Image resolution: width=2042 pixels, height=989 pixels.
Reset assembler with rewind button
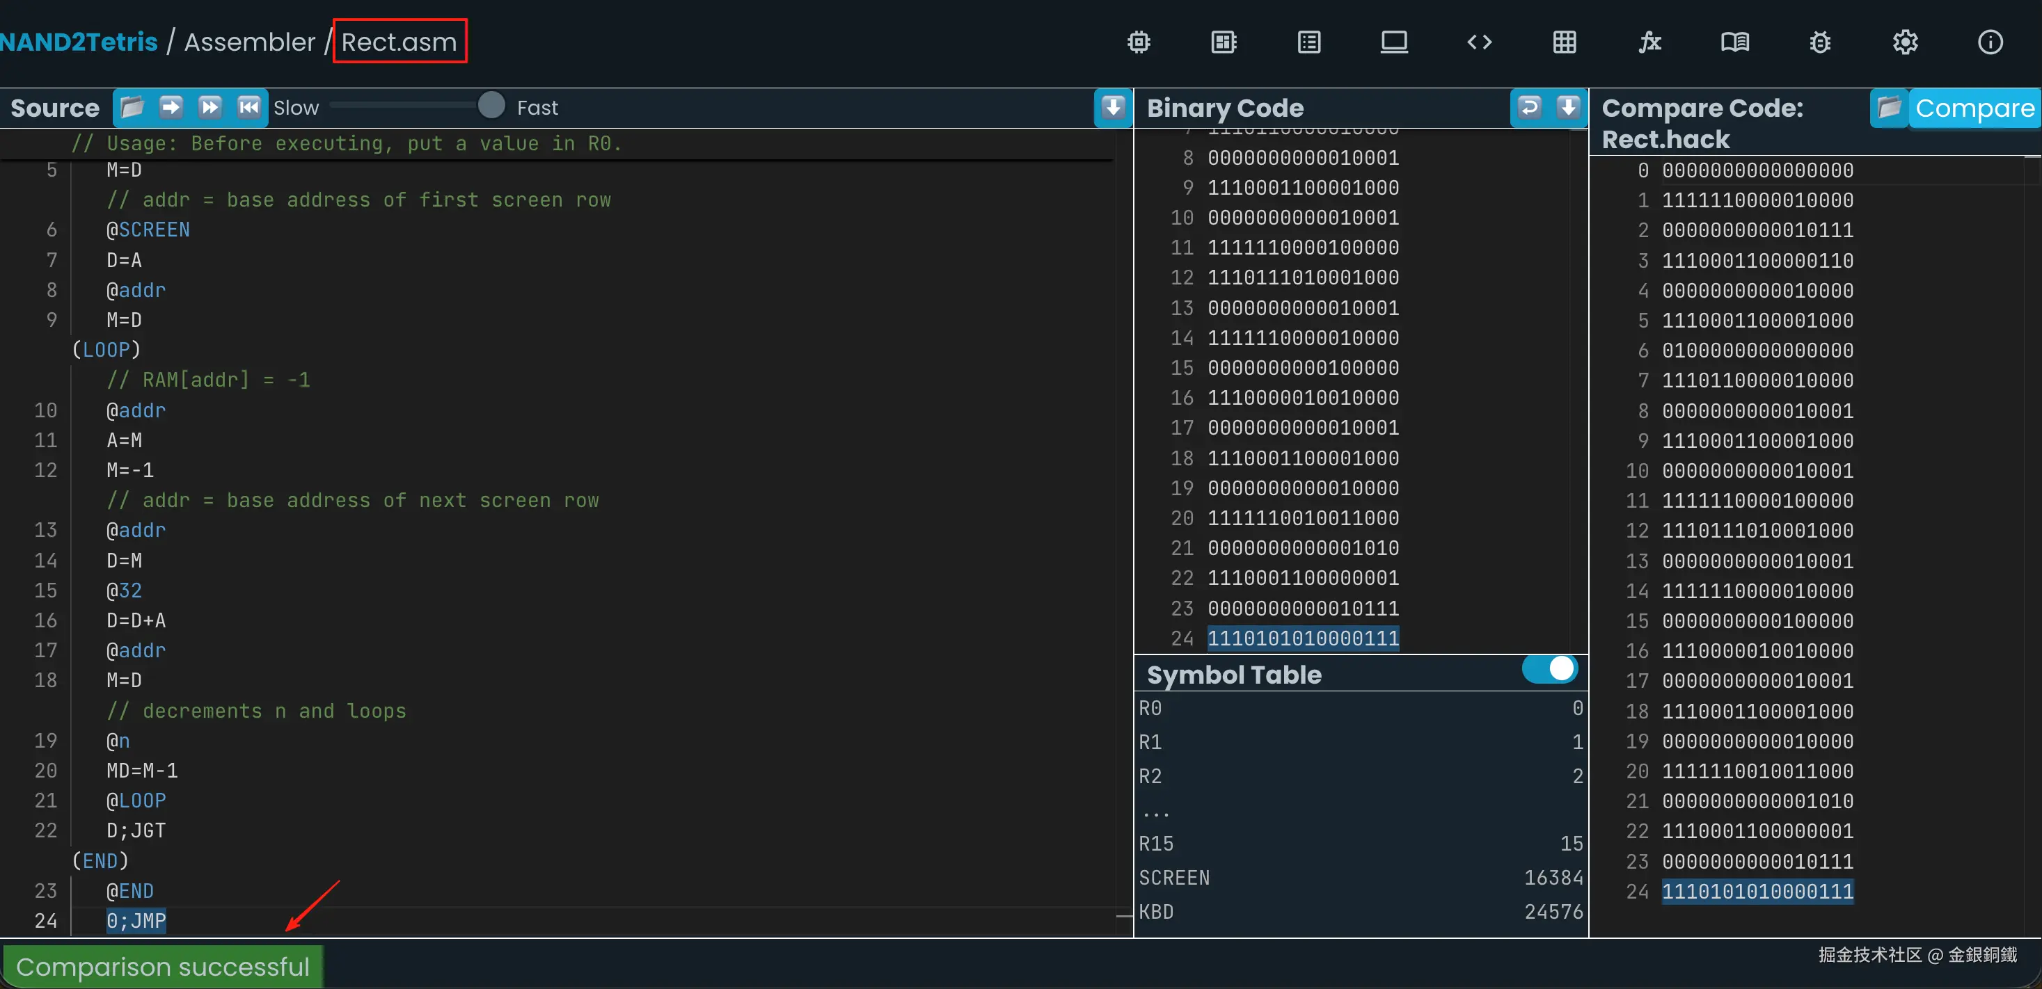(249, 107)
